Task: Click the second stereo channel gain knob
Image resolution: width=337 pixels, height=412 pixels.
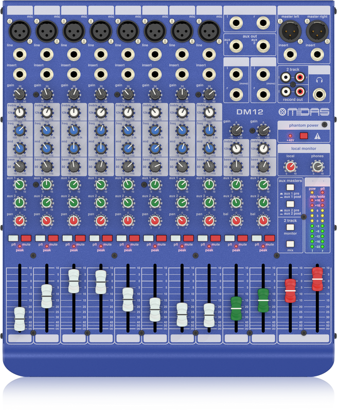Action: coord(263,130)
